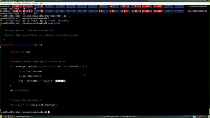Click the bottom shell prompt cursor
210x118 pixels.
click(49, 112)
